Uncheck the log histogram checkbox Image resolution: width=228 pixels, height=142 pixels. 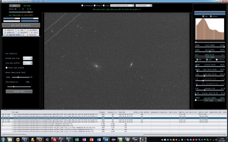(203, 16)
